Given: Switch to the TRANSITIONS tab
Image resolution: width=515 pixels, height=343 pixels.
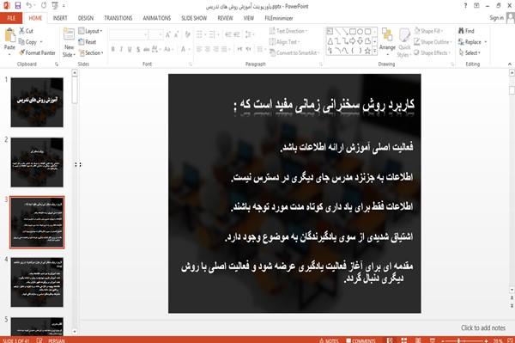Looking at the screenshot, I should coord(118,18).
